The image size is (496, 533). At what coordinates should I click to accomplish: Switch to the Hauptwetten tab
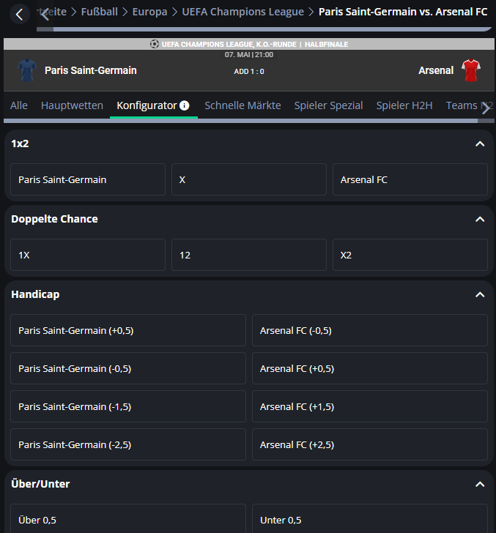click(72, 105)
